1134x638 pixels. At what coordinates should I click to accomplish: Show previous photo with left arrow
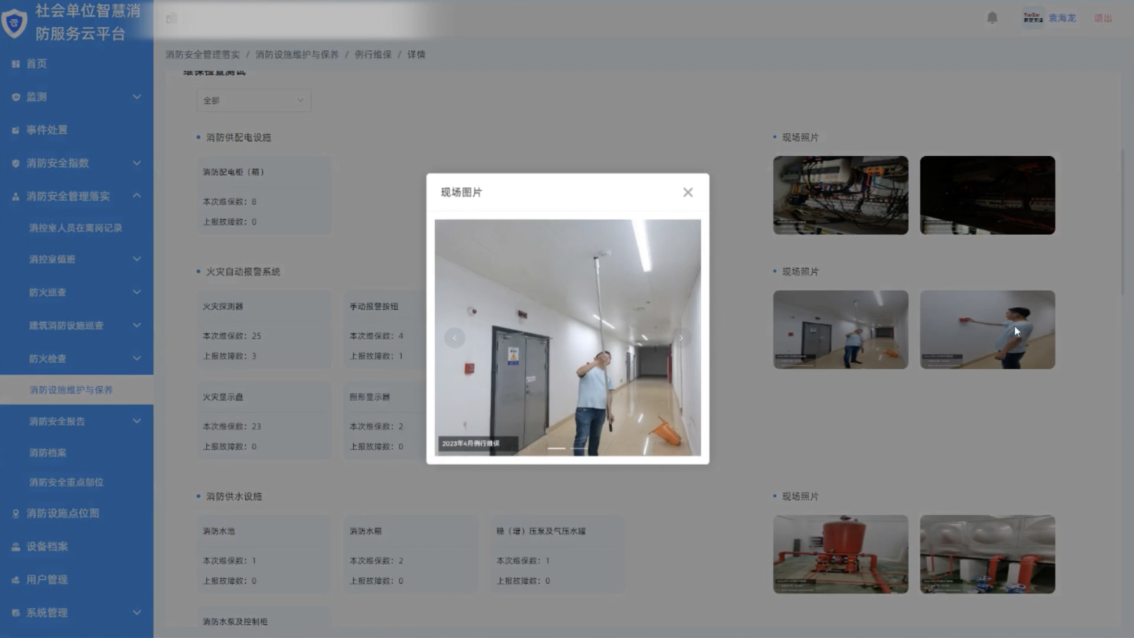click(454, 338)
